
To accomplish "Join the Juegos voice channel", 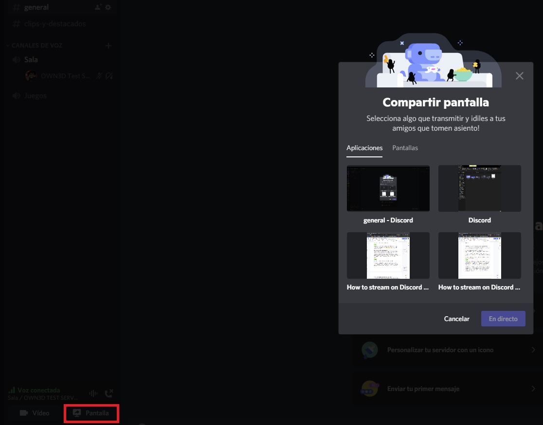I will pos(36,96).
